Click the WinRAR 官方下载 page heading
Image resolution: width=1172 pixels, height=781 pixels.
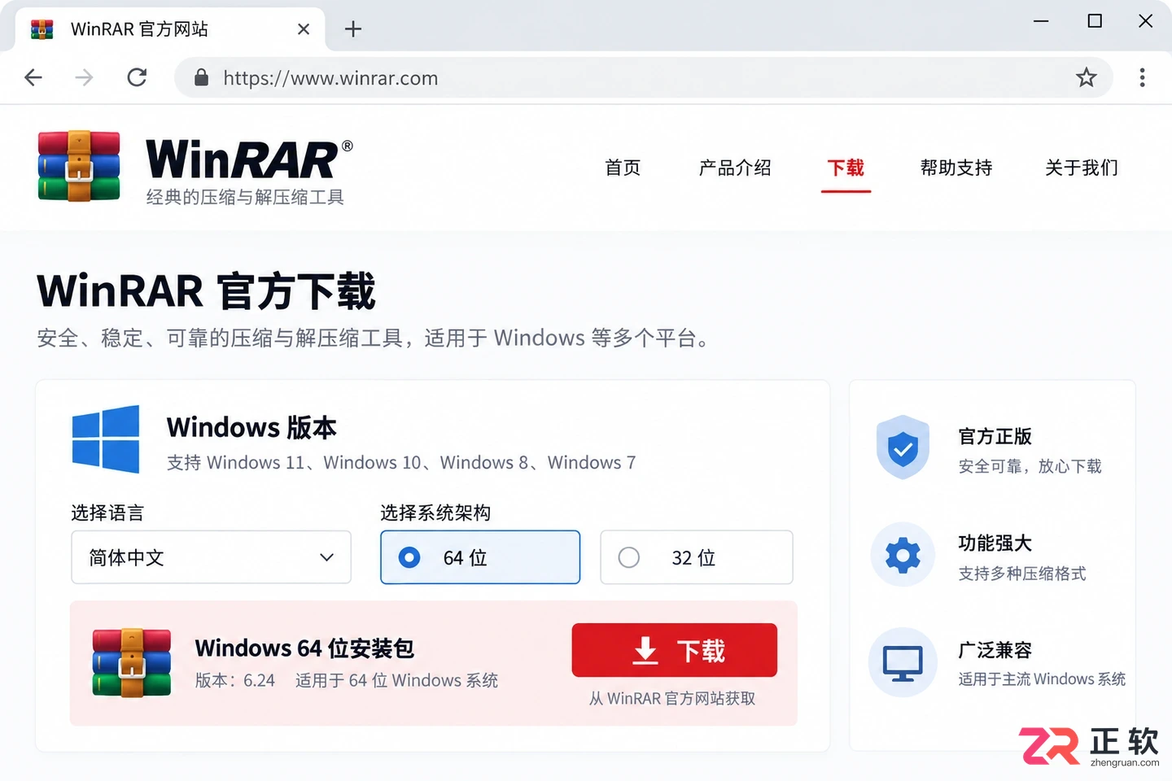click(206, 291)
